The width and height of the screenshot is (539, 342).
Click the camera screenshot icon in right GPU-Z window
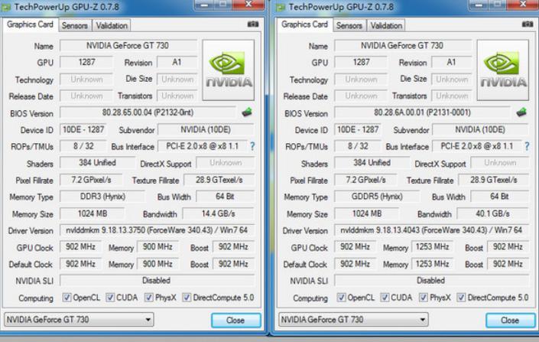(x=528, y=24)
